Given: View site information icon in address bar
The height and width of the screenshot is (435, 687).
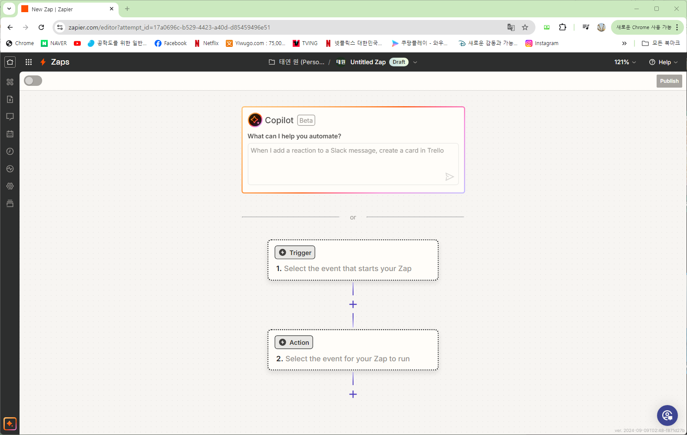Looking at the screenshot, I should point(60,27).
